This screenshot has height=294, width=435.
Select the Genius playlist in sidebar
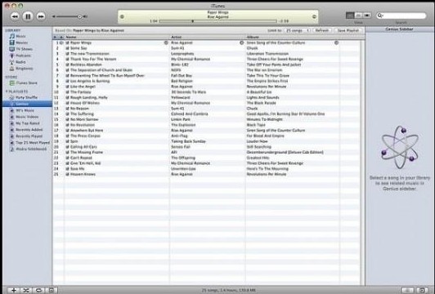click(27, 104)
